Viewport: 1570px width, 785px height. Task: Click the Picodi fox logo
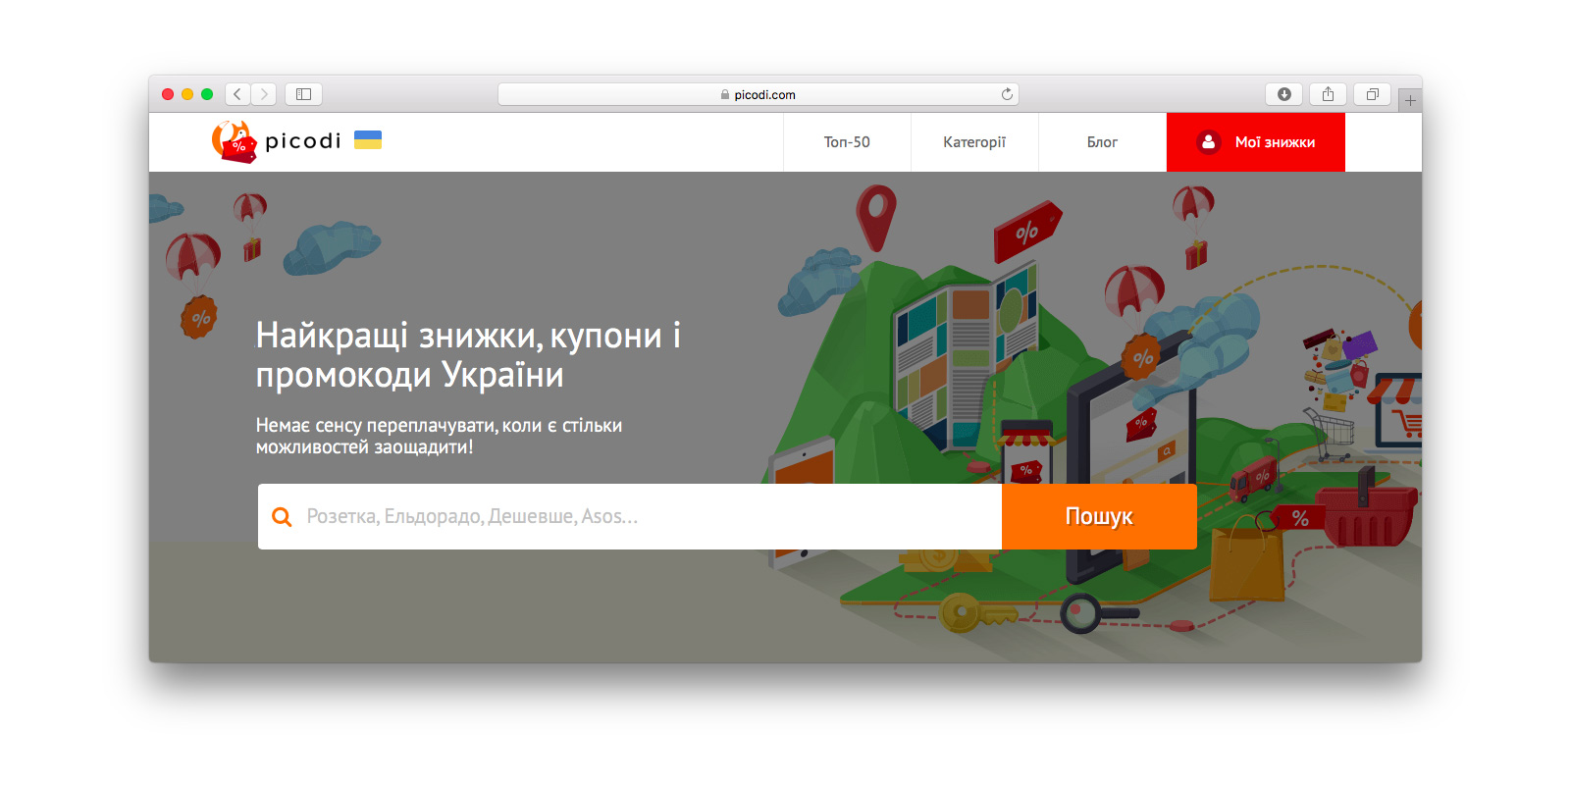coord(234,142)
